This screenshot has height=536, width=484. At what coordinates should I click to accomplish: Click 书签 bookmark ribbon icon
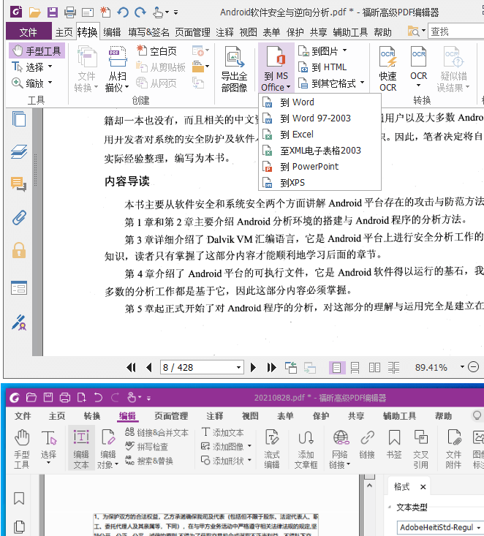tap(394, 444)
